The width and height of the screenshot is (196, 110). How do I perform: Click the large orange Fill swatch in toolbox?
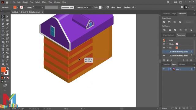click(x=3, y=70)
